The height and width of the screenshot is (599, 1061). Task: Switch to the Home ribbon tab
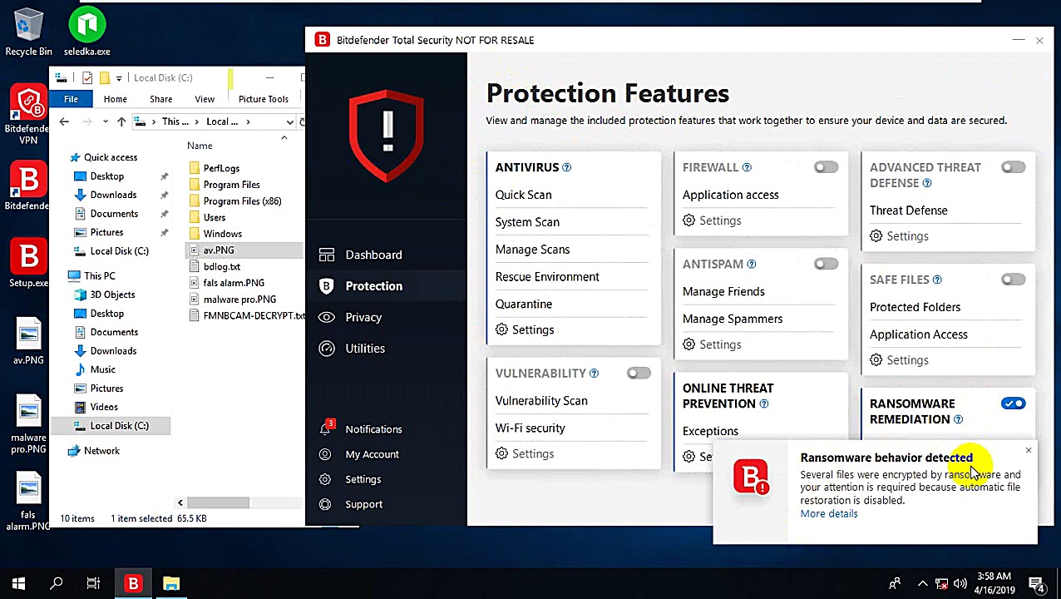point(116,99)
